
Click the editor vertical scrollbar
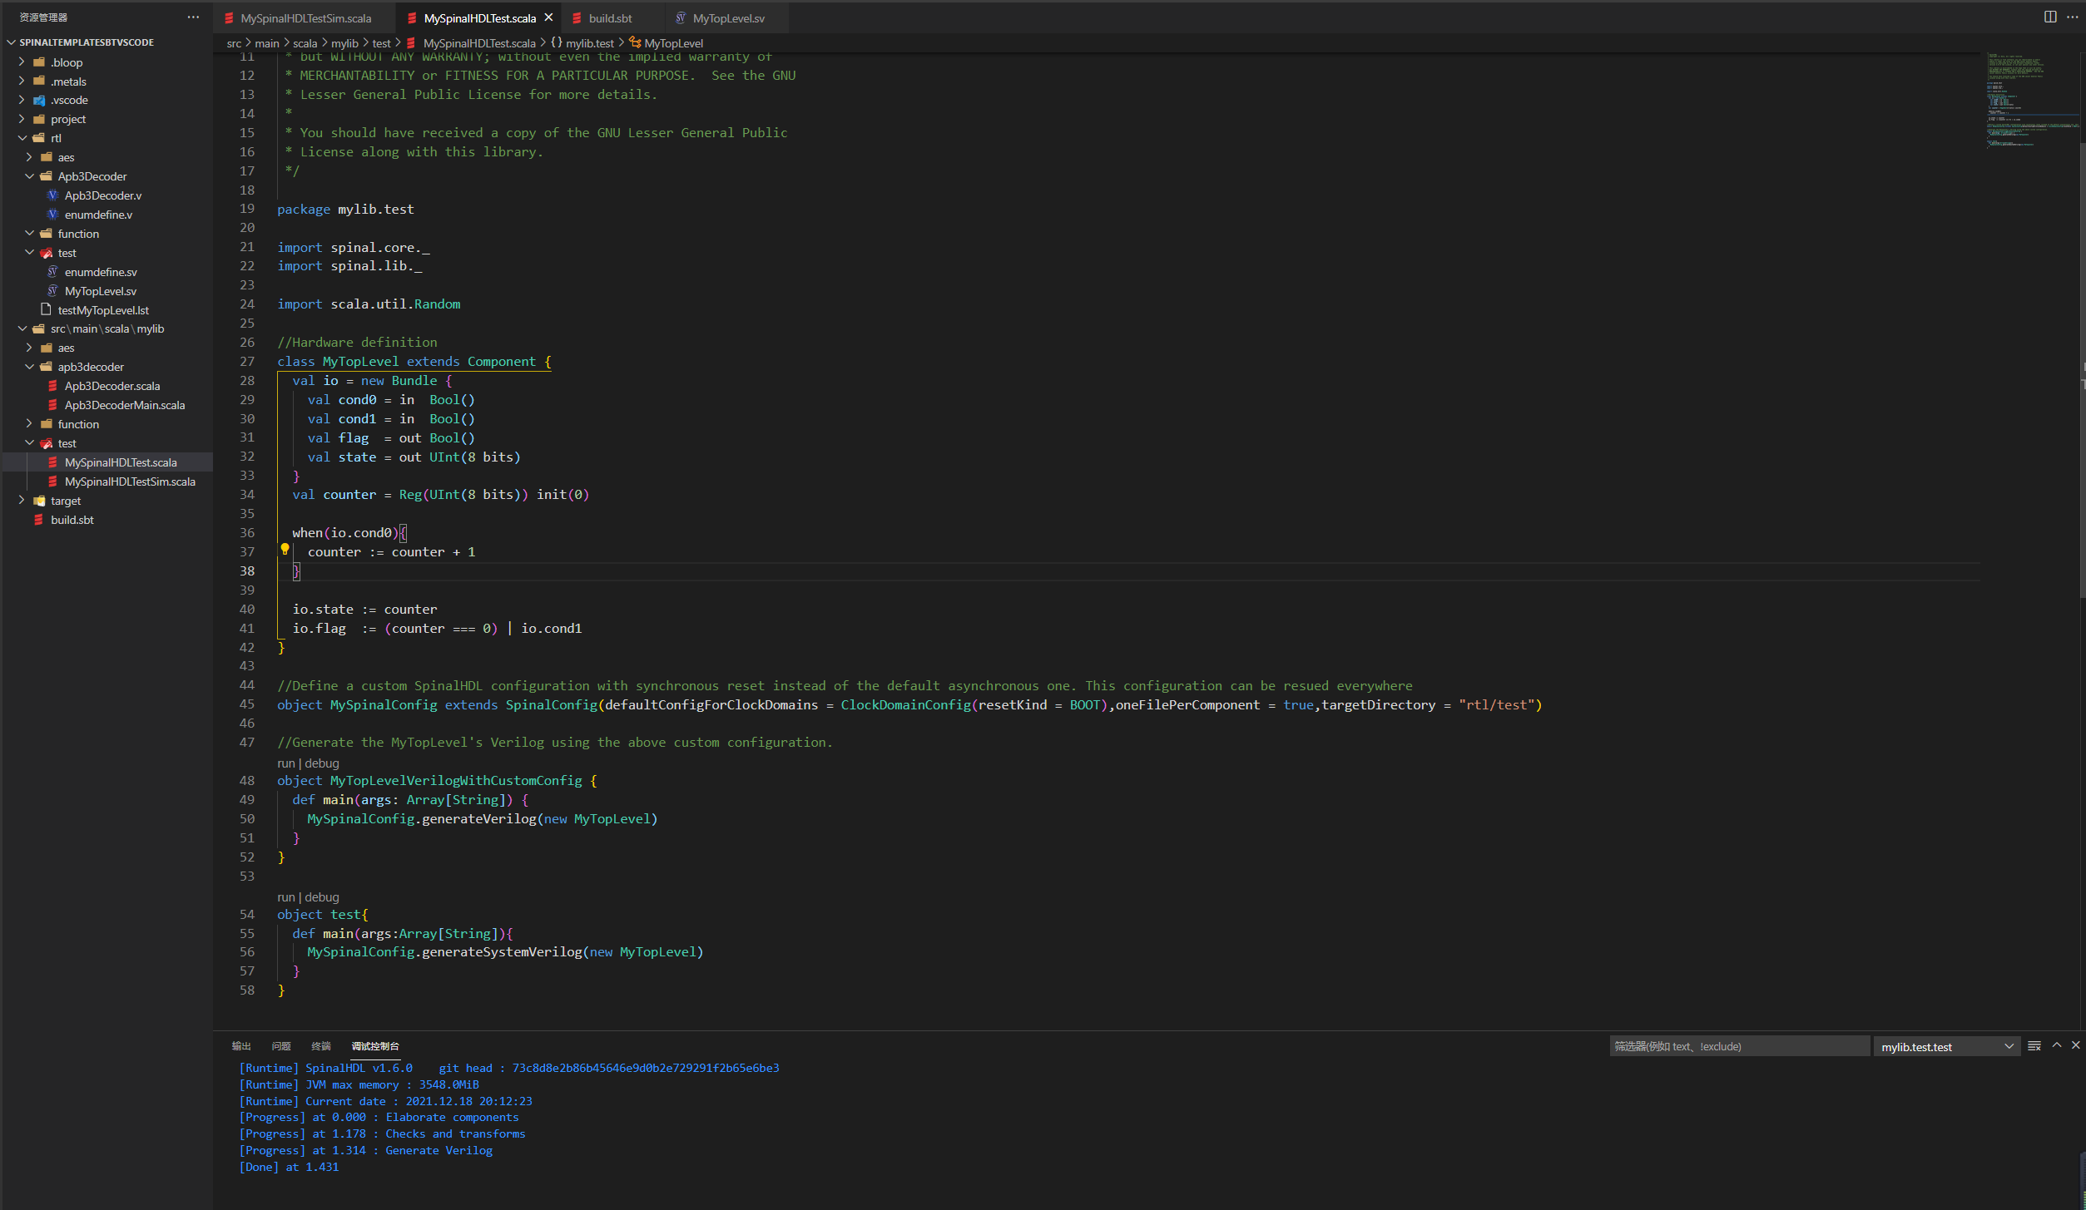point(2082,370)
